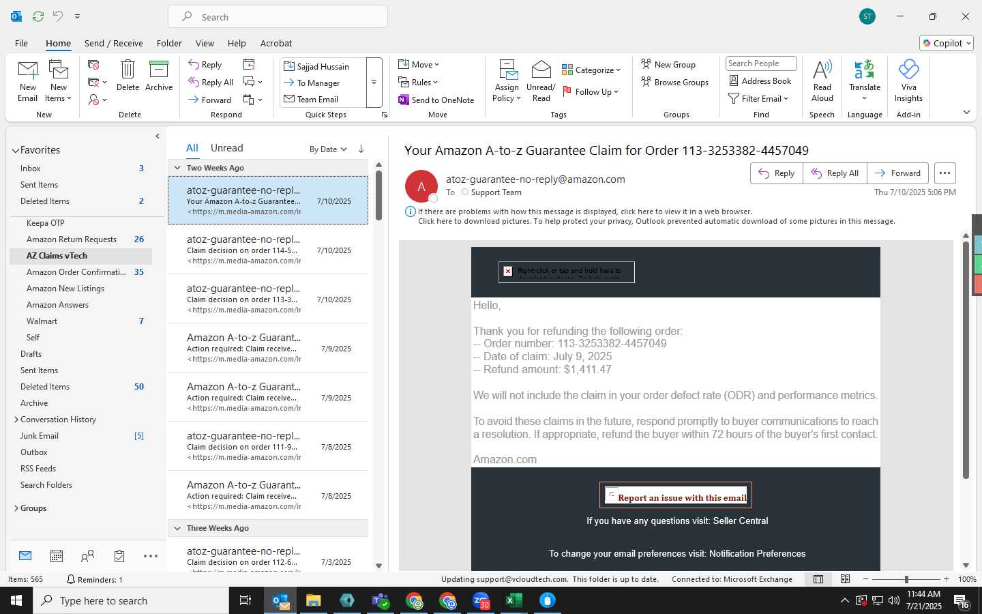Screen dimensions: 982x614
Task: Collapse Three Weeks Ago group
Action: coord(177,528)
